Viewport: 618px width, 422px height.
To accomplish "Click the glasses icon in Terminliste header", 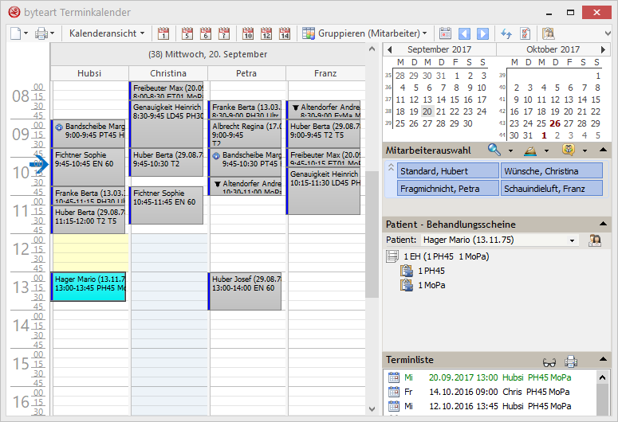I will (x=549, y=361).
